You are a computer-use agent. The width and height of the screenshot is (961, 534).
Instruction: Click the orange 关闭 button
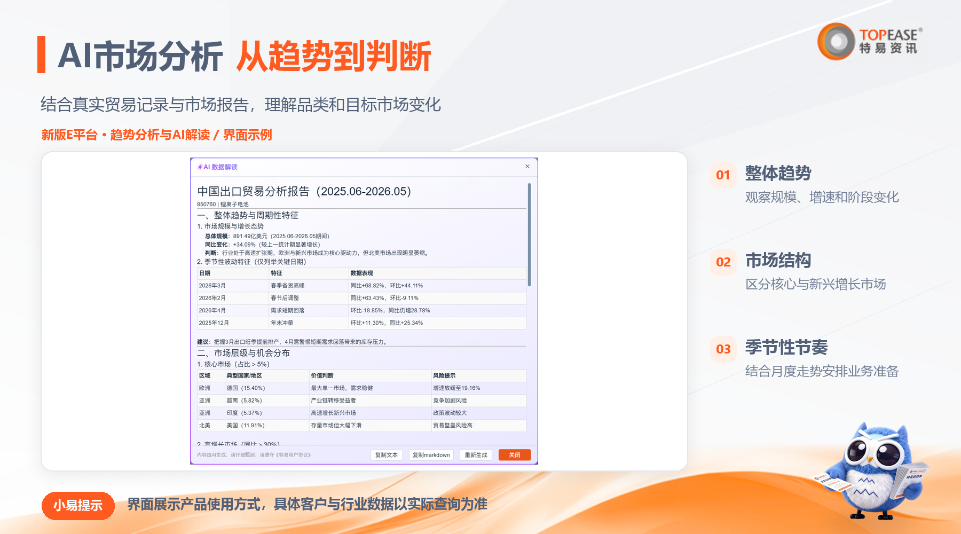tap(514, 455)
